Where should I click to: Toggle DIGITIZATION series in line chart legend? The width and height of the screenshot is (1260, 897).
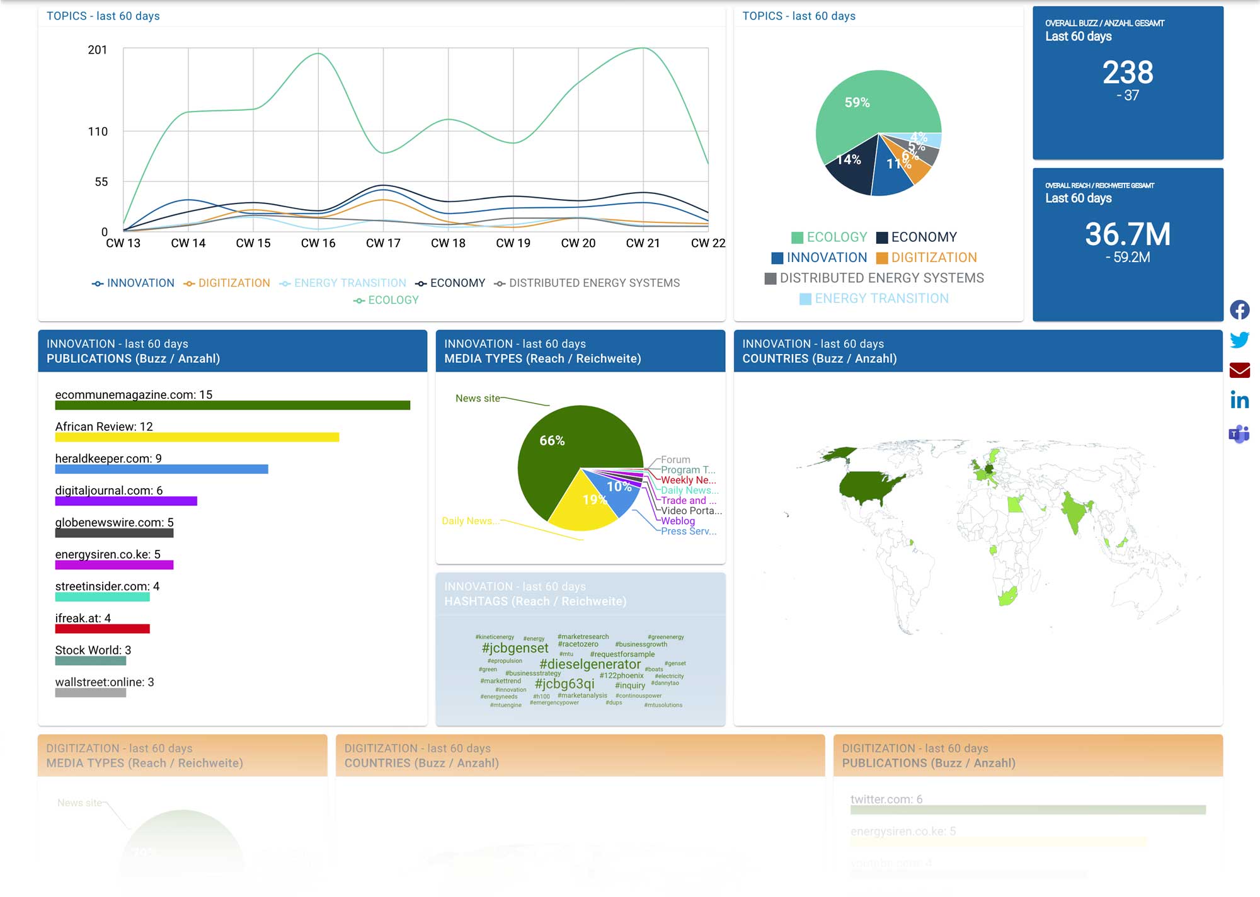tap(227, 283)
